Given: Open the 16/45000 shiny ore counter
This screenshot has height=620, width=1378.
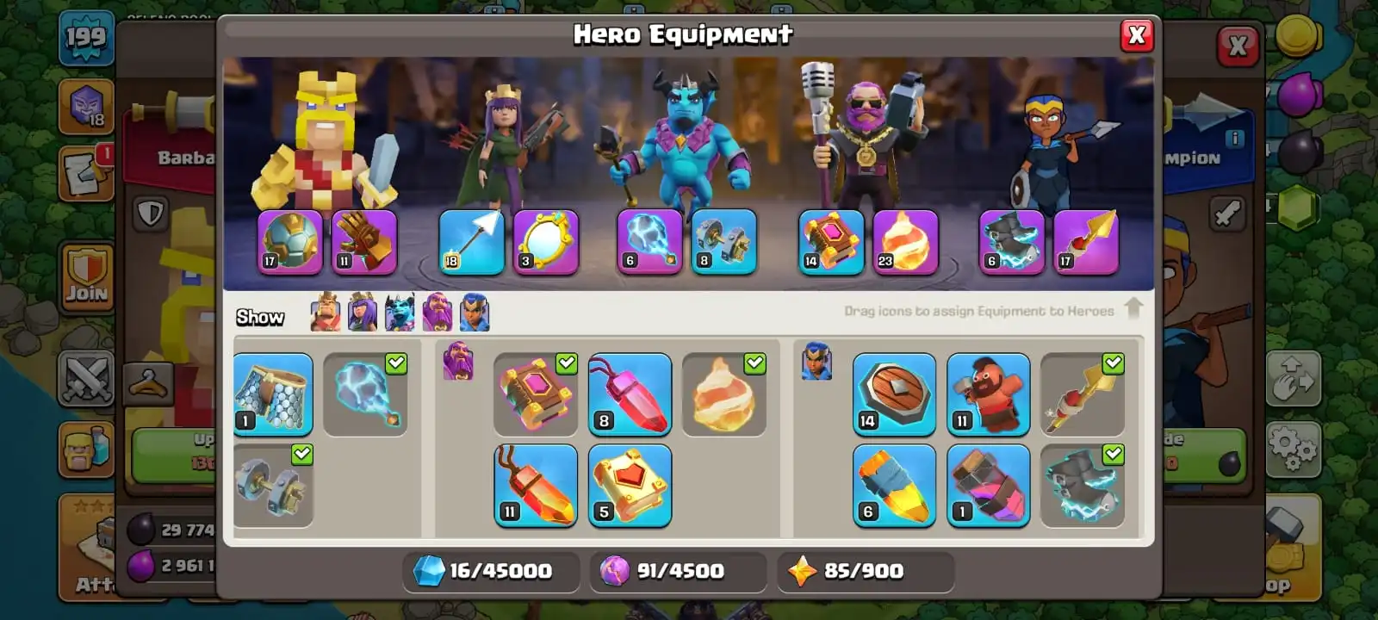Looking at the screenshot, I should point(491,571).
